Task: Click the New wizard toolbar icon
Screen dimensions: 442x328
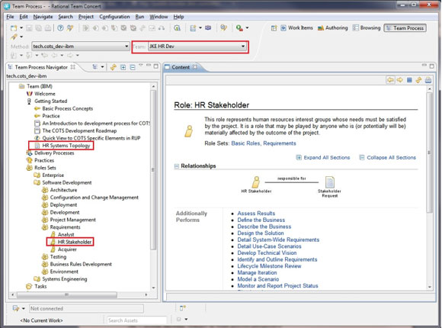Action: 14,28
